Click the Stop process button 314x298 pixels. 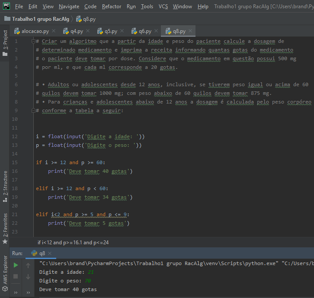[16, 276]
